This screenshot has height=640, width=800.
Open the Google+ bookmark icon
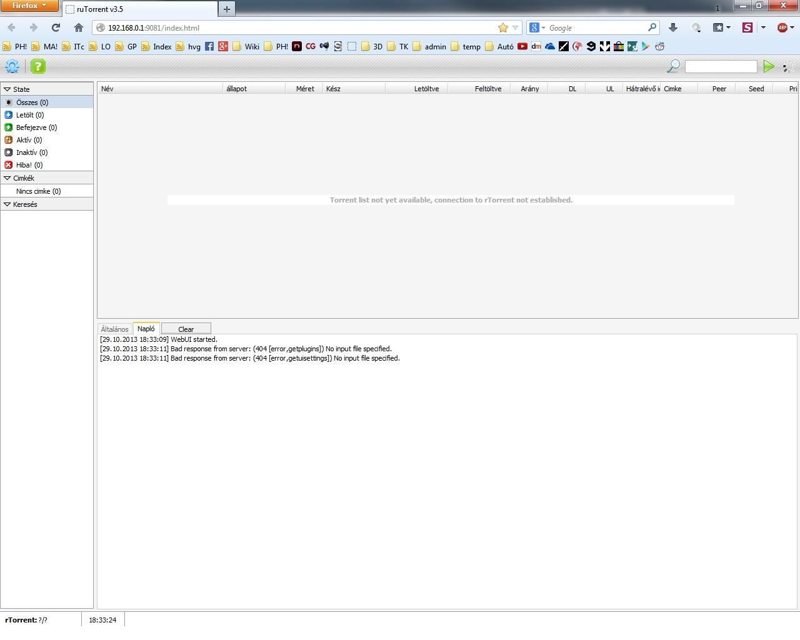[x=223, y=46]
